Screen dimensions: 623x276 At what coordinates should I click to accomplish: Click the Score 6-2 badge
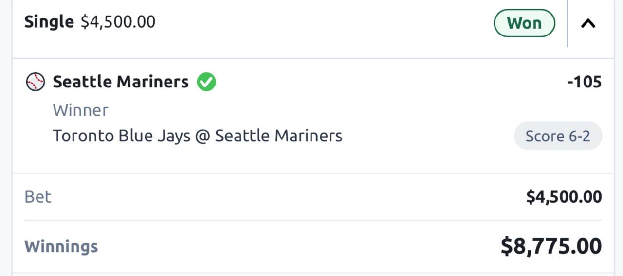[558, 136]
